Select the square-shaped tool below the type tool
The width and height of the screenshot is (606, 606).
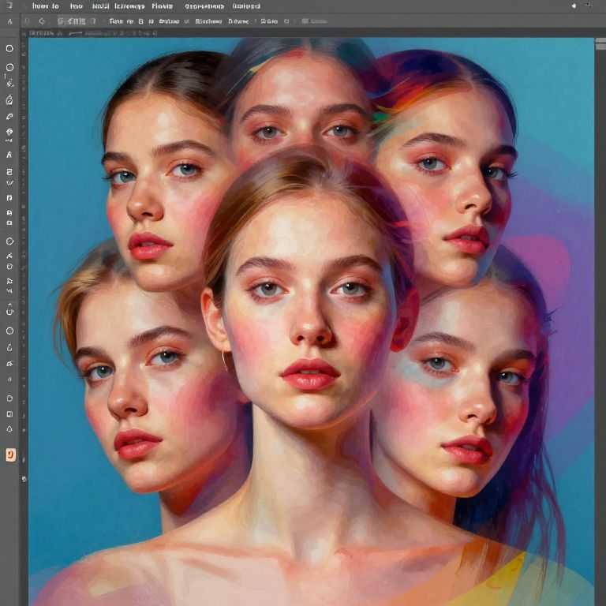click(9, 171)
